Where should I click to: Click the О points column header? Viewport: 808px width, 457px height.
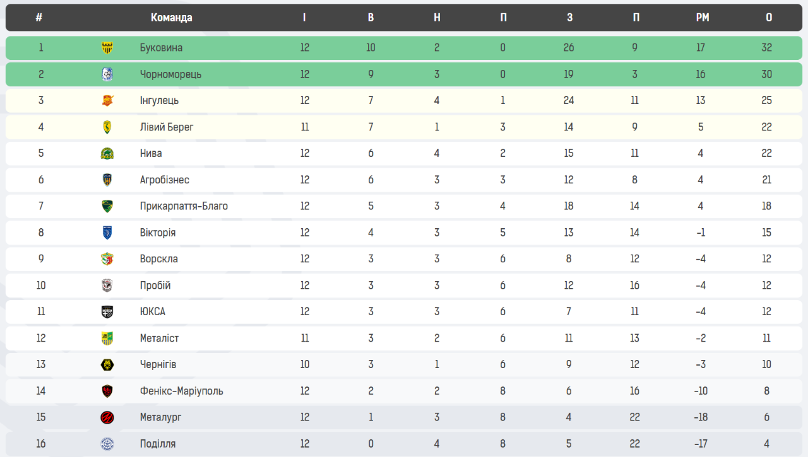click(768, 18)
